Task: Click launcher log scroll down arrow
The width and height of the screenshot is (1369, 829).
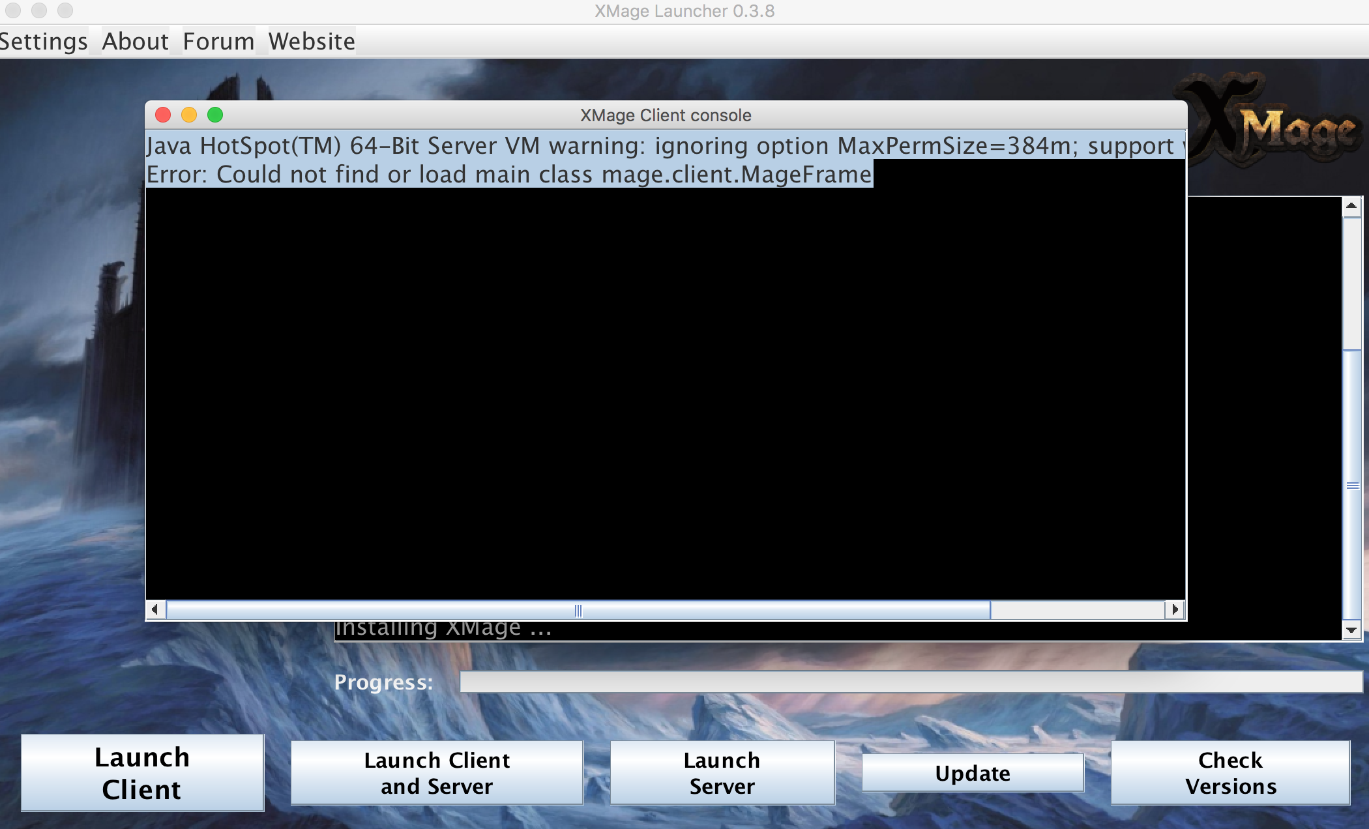Action: 1351,630
